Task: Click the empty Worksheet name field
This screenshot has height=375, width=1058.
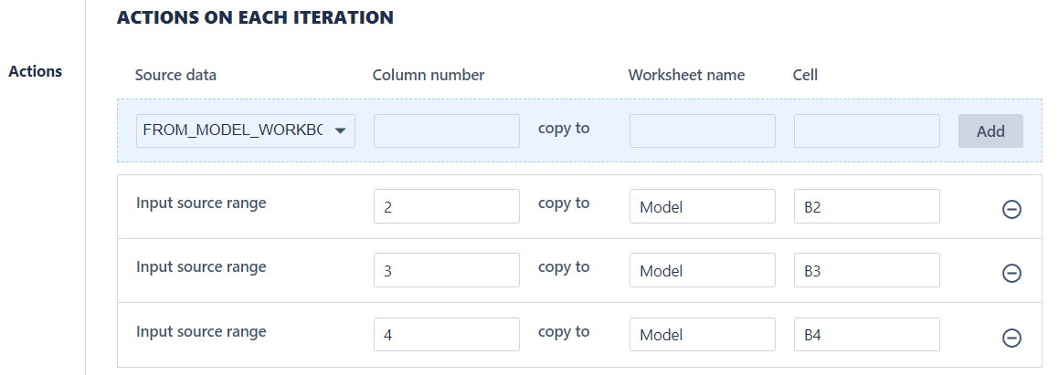Action: [x=702, y=130]
